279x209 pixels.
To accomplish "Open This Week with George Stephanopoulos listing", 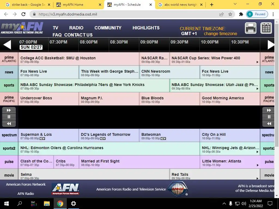I will tap(109, 72).
